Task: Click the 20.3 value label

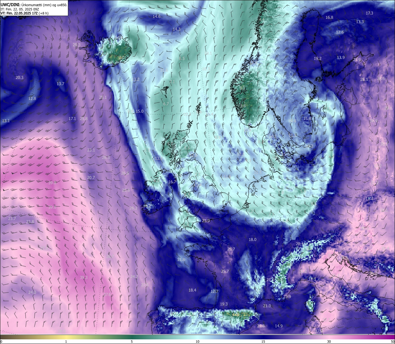Action: pos(19,77)
